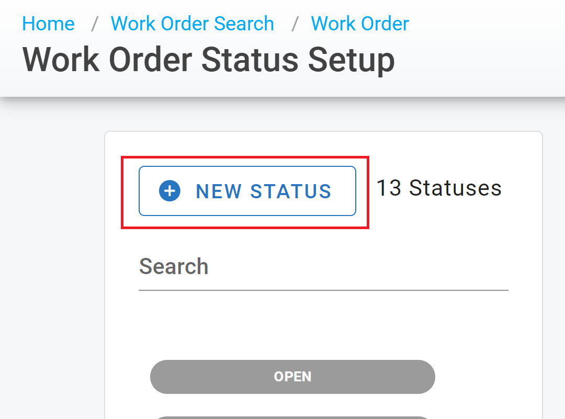Click the word Statuses beside the button
The width and height of the screenshot is (565, 419).
pyautogui.click(x=455, y=188)
